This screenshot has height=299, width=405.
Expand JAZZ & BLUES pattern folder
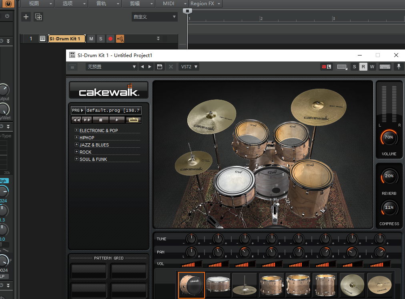pyautogui.click(x=76, y=145)
